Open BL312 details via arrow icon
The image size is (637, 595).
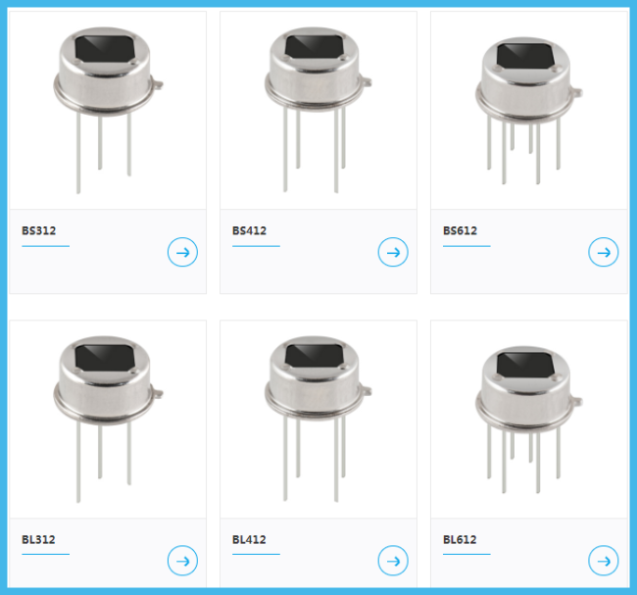182,561
